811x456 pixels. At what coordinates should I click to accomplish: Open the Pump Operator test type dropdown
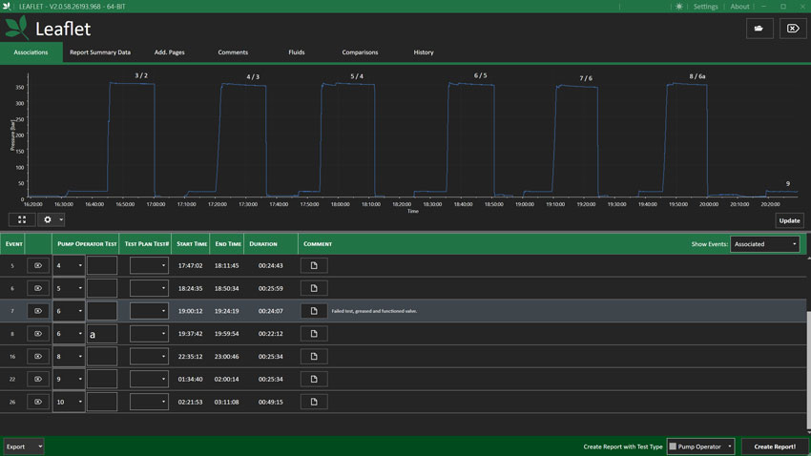point(700,446)
